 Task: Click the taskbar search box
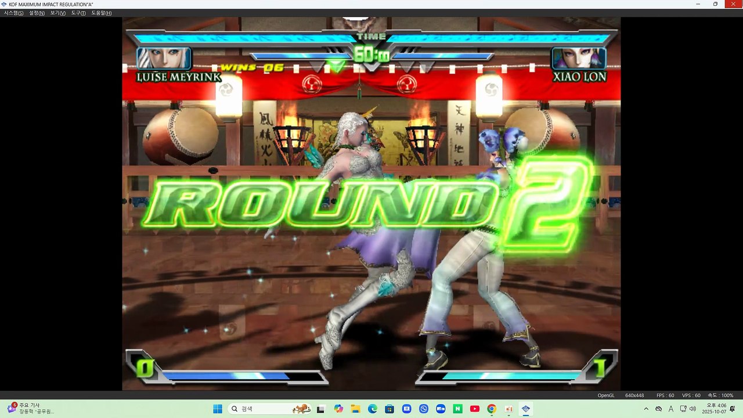pyautogui.click(x=270, y=409)
